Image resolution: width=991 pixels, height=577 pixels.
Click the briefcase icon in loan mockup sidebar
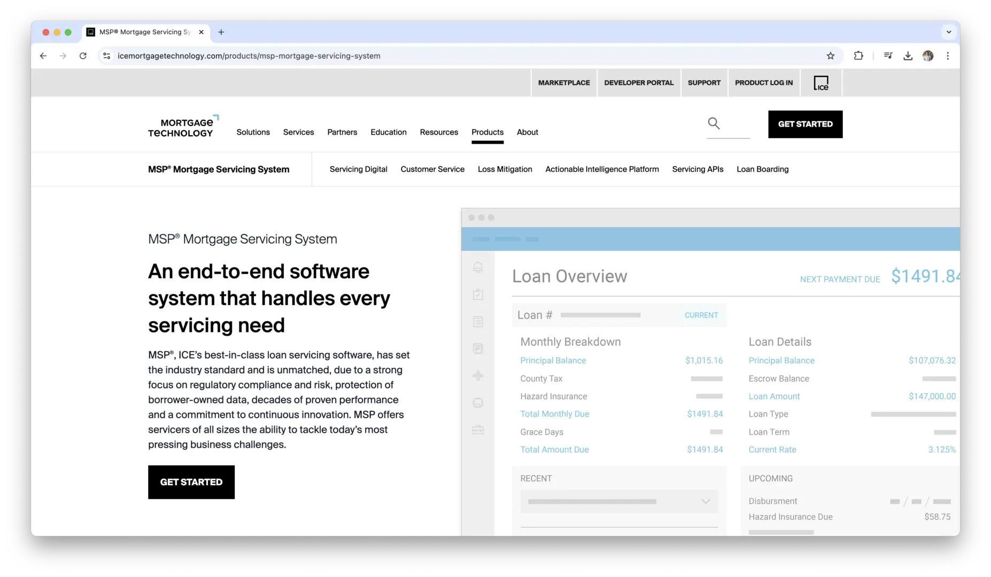pos(478,430)
